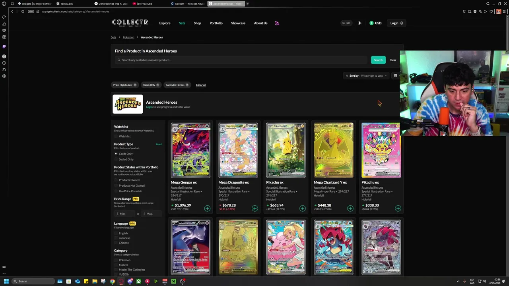Check the English language filter
This screenshot has height=286, width=509.
[x=116, y=233]
